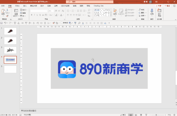This screenshot has width=177, height=116.
Task: Click the zoom magnifier in quick access toolbar
Action: [79, 23]
